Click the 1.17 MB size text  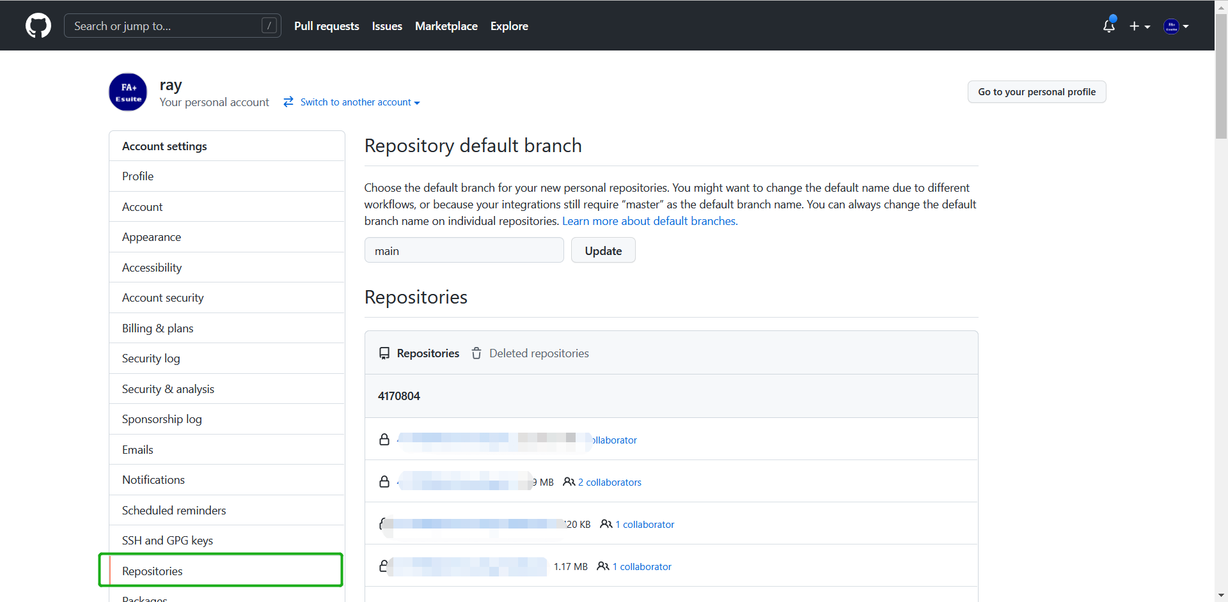click(x=571, y=567)
